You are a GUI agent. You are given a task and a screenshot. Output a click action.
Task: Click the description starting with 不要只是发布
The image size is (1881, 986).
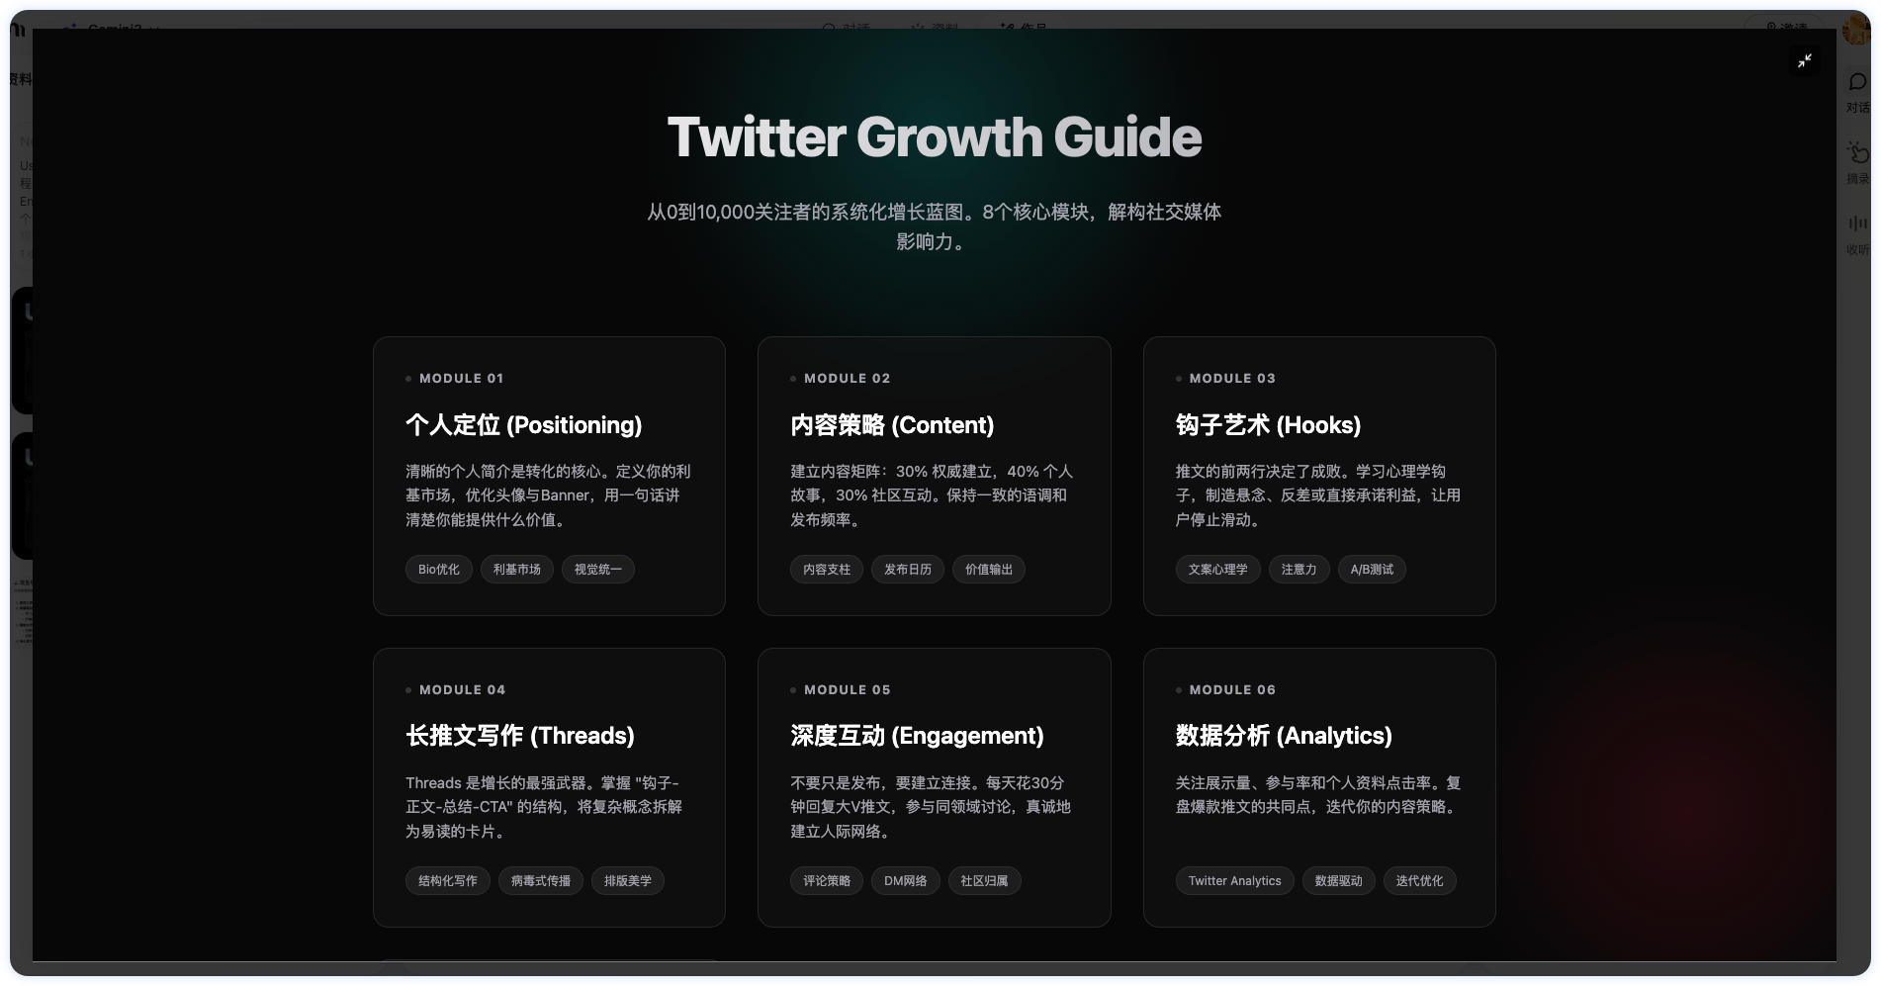pyautogui.click(x=931, y=807)
